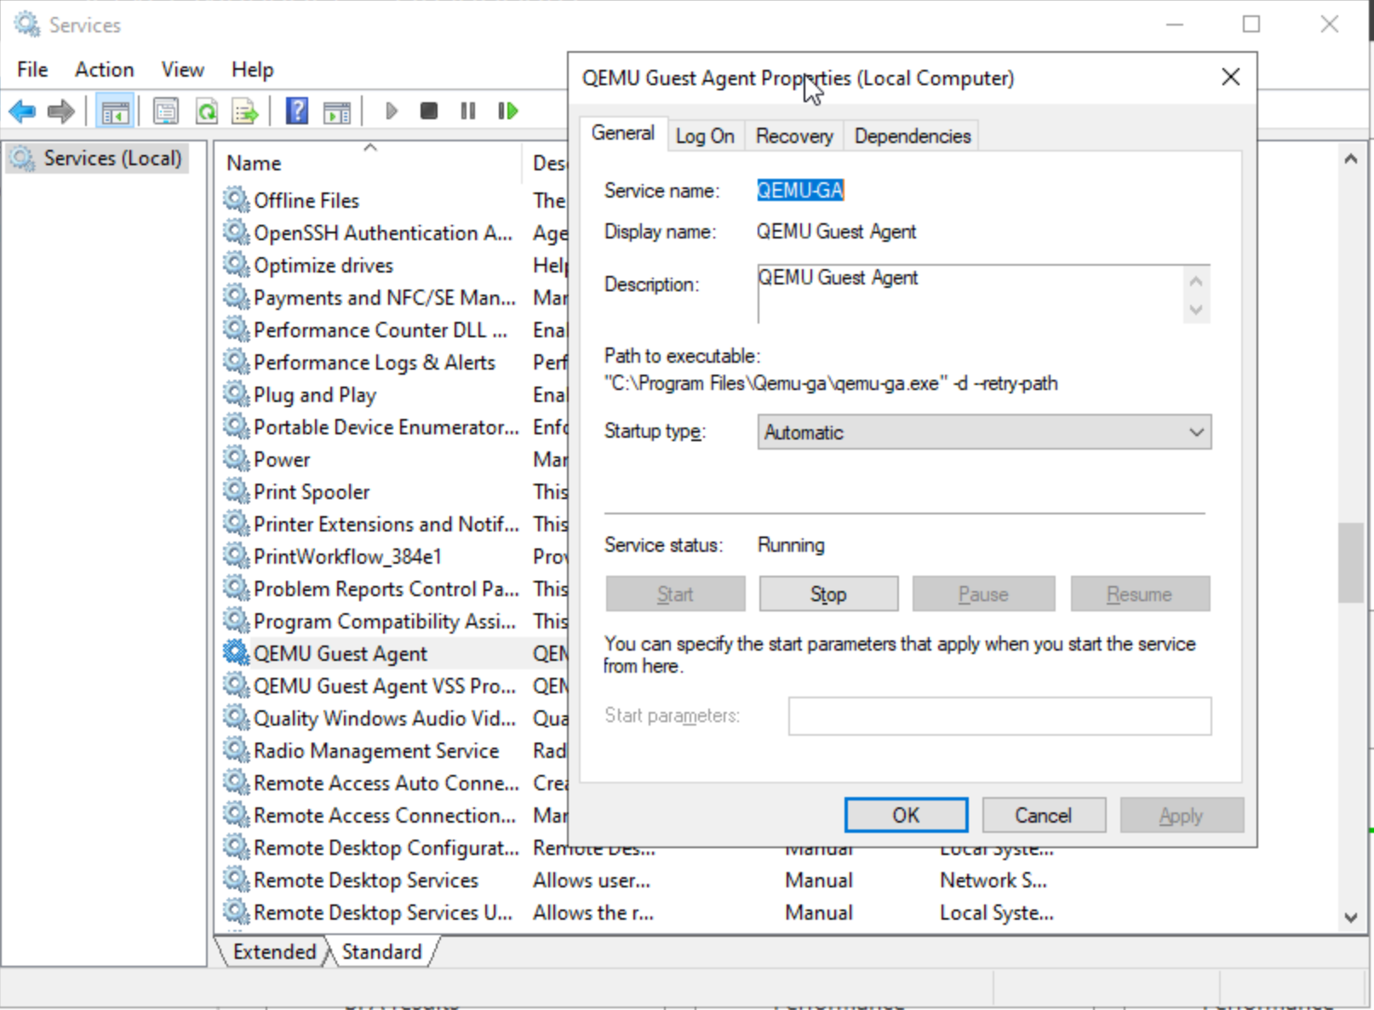Click the Restart Service icon in toolbar
This screenshot has width=1374, height=1010.
[508, 111]
